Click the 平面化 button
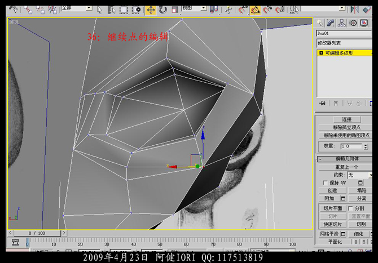This screenshot has height=263, width=378. click(335, 242)
